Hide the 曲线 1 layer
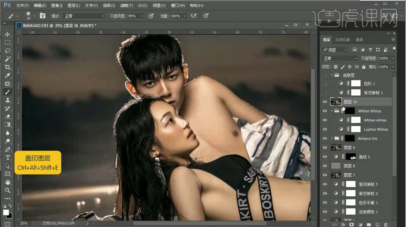Image resolution: width=406 pixels, height=227 pixels. tap(325, 157)
